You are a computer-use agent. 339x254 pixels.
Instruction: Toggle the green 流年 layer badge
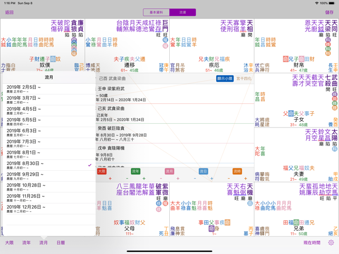[135, 171]
